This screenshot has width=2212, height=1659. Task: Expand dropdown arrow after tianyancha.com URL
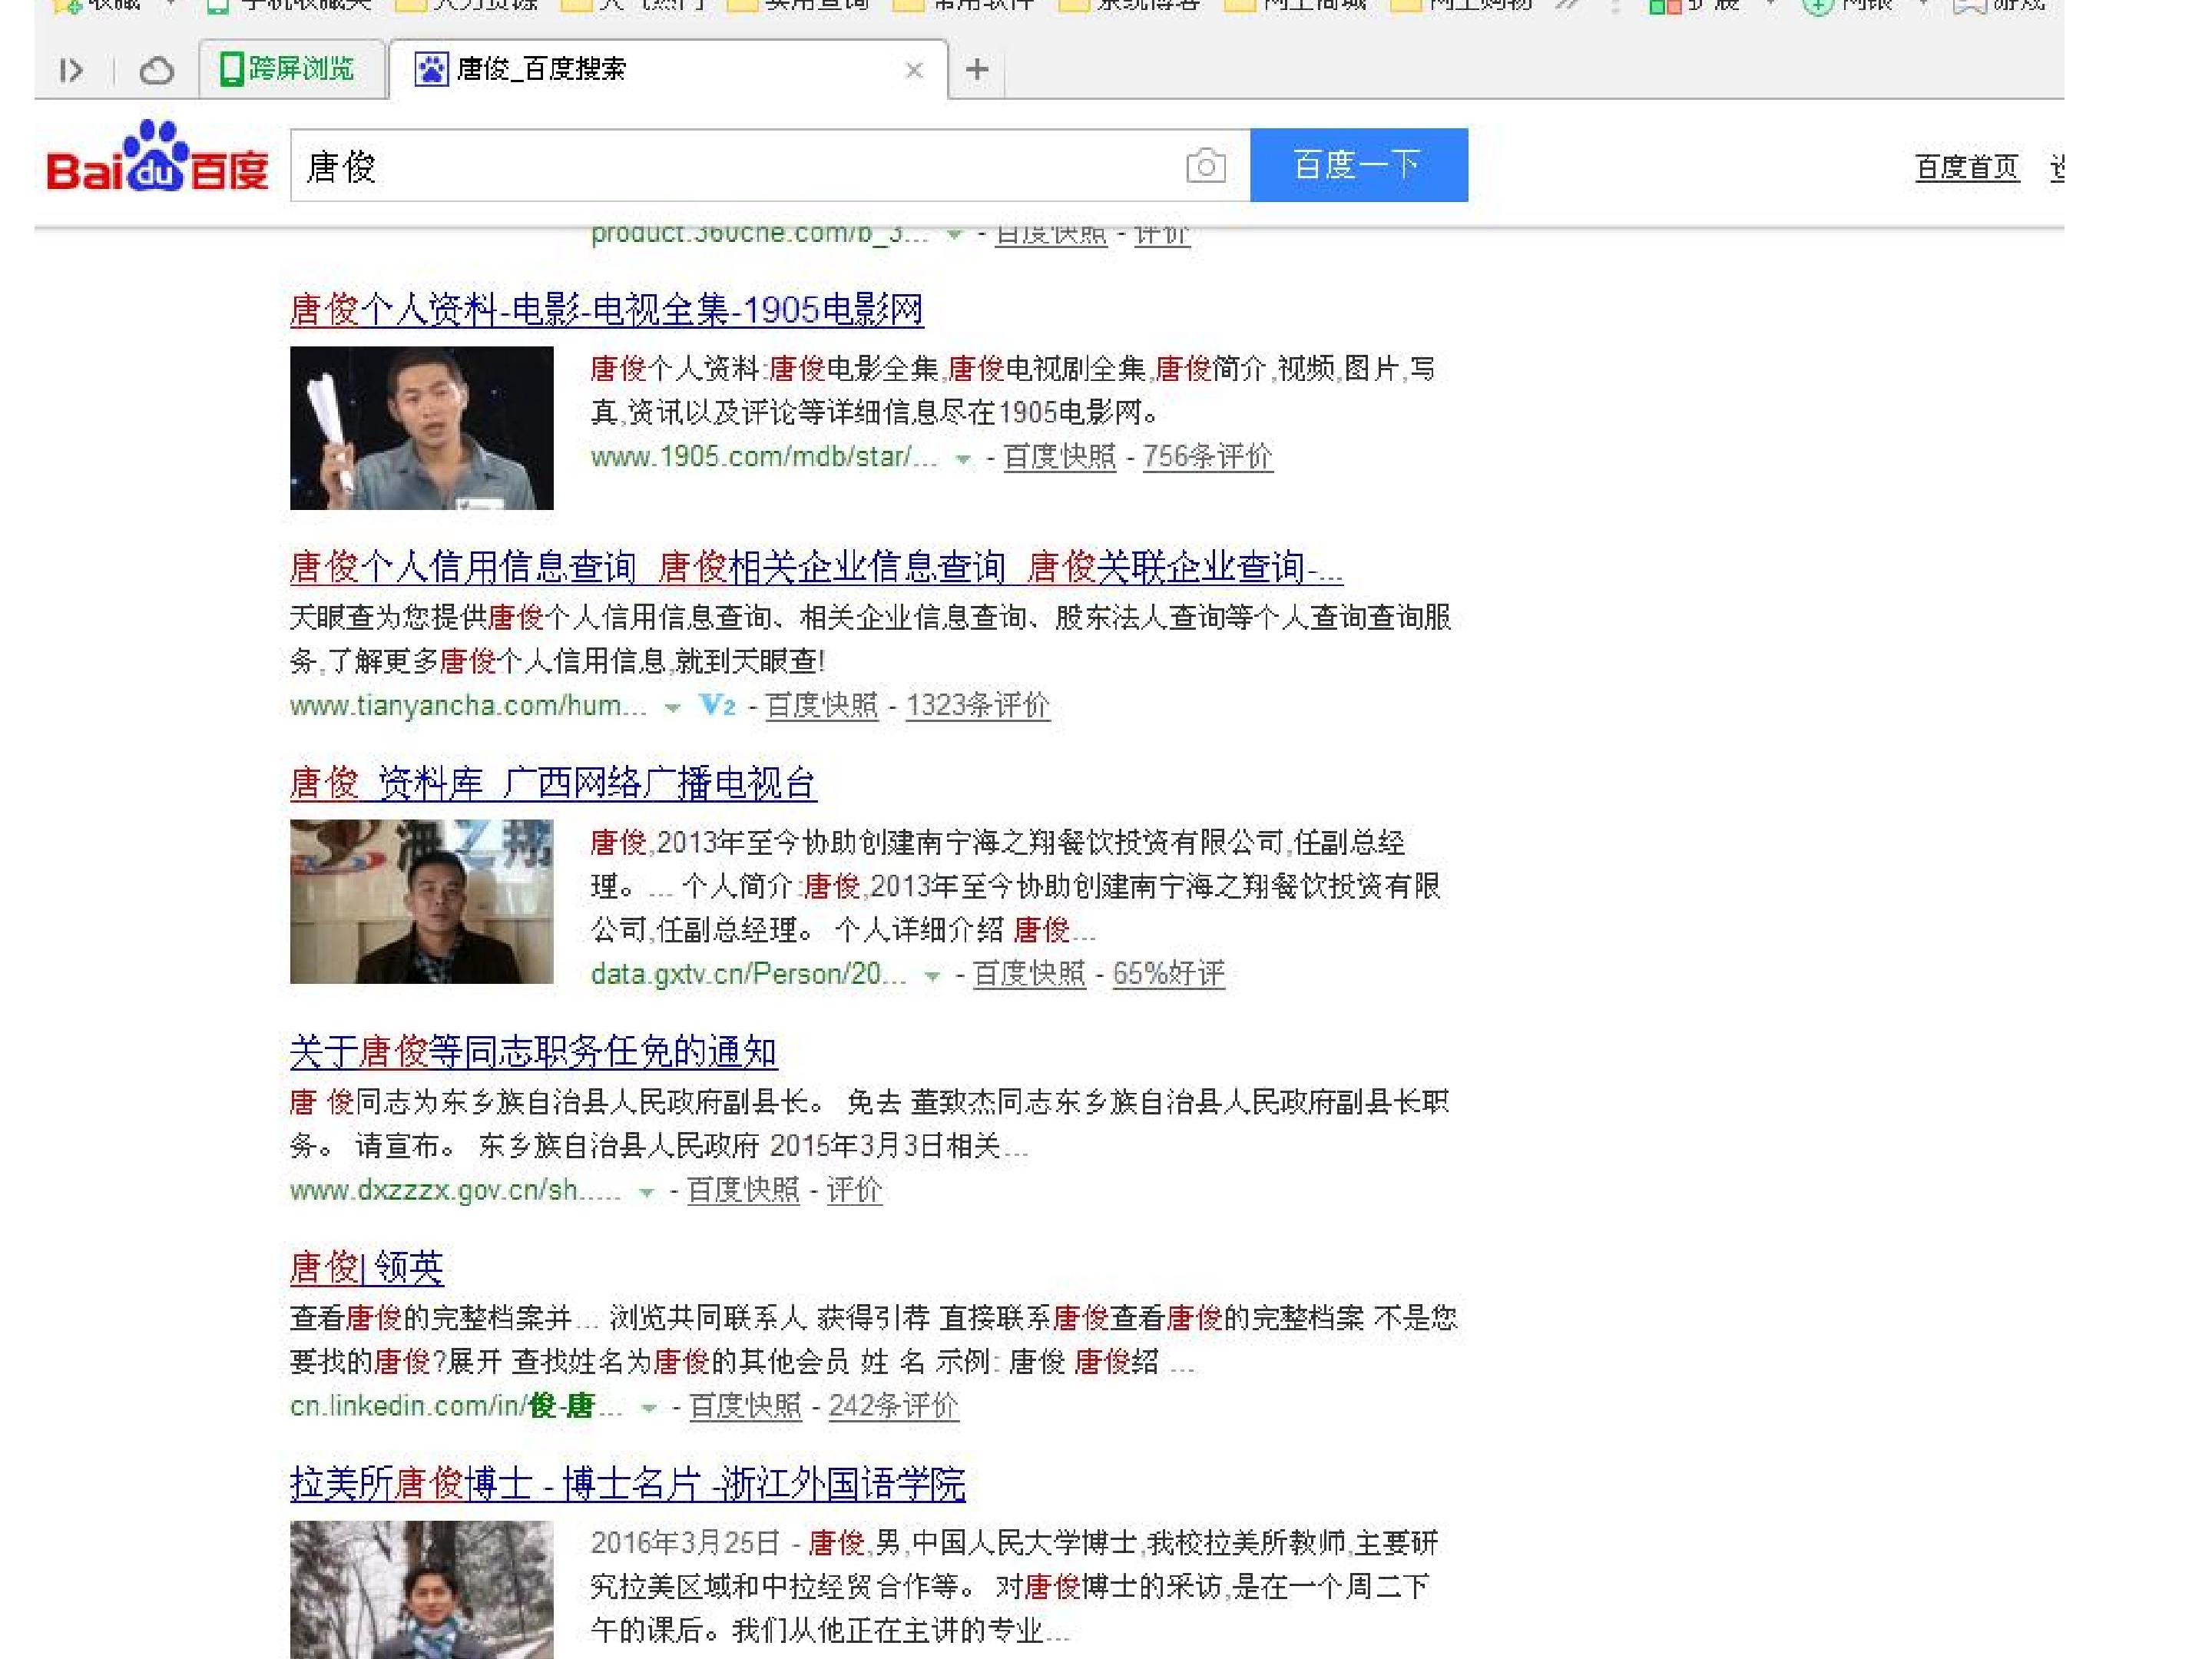[x=673, y=708]
